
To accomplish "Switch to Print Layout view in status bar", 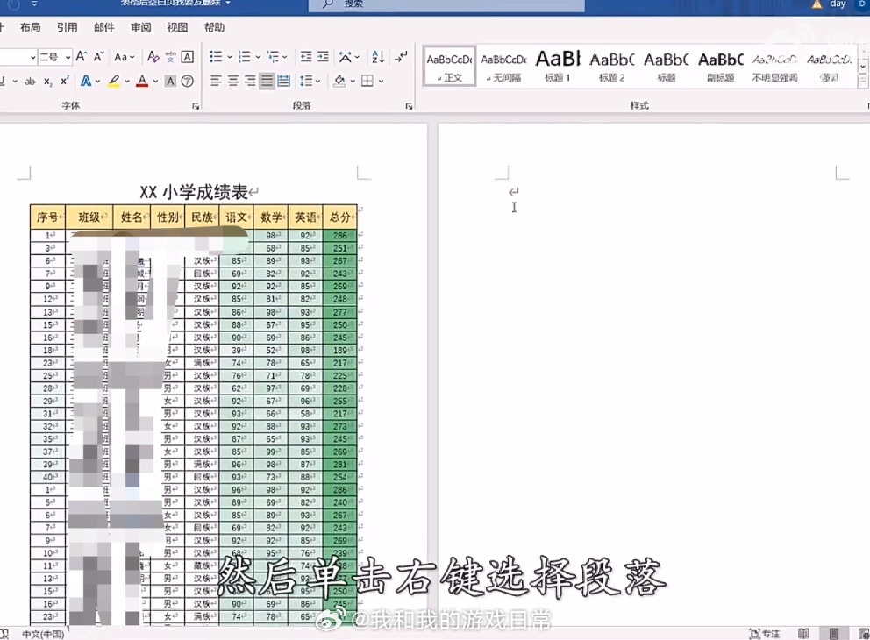I will [x=833, y=633].
